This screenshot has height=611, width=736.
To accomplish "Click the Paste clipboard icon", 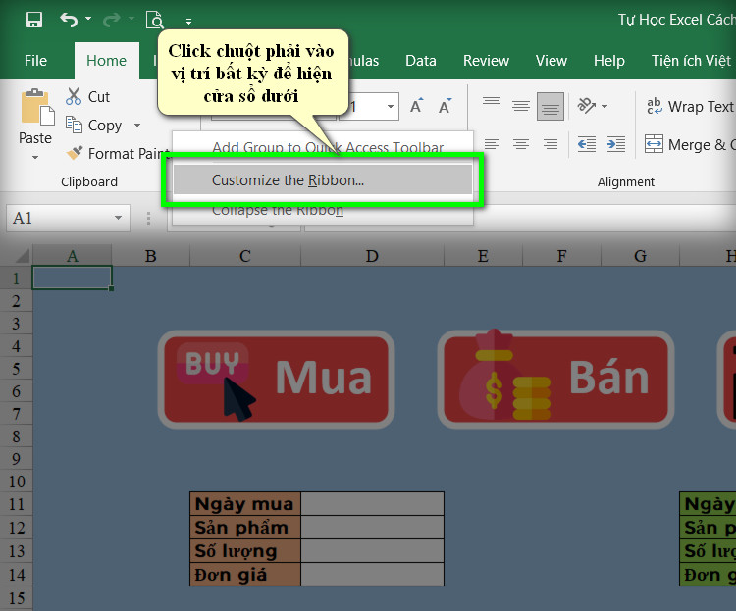I will tap(36, 108).
